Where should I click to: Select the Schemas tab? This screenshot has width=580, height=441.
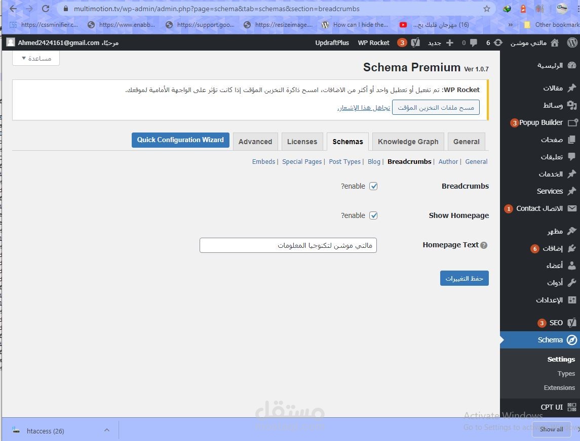pyautogui.click(x=347, y=142)
